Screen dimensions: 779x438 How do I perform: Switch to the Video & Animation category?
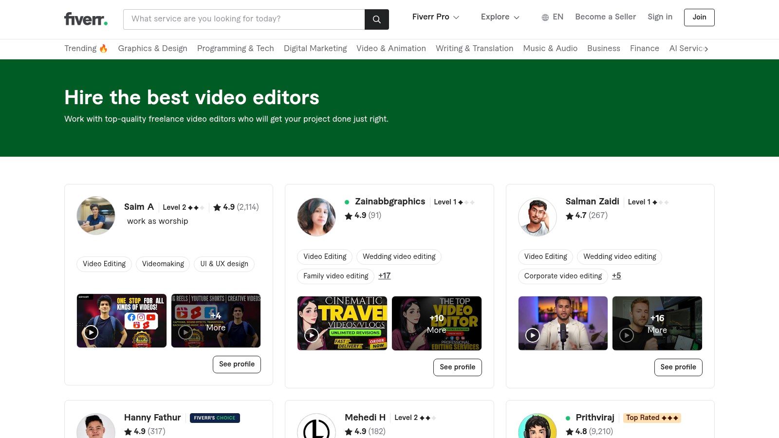pyautogui.click(x=391, y=49)
